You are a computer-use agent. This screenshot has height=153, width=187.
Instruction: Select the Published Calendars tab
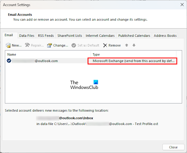point(134,36)
